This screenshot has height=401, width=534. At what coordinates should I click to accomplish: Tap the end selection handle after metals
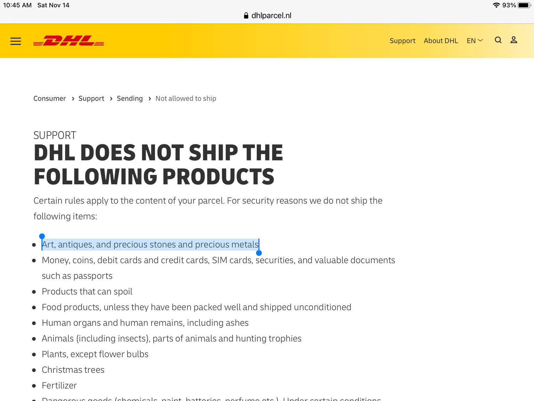point(259,253)
